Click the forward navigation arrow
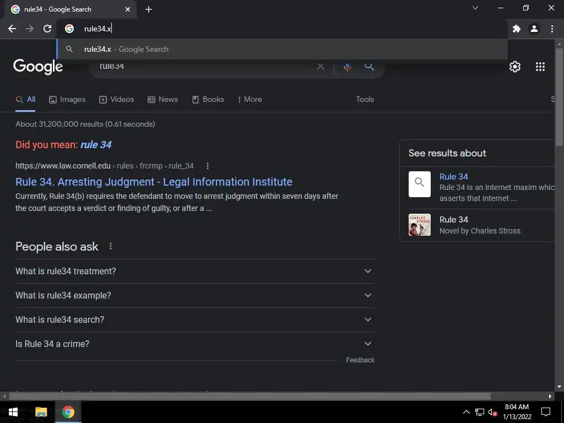 30,29
